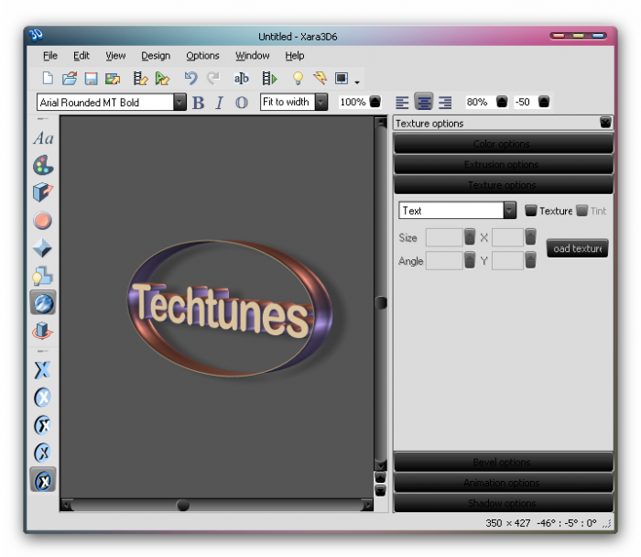Open the Text target dropdown in Texture options
Screen dimensions: 641x557
pyautogui.click(x=510, y=211)
